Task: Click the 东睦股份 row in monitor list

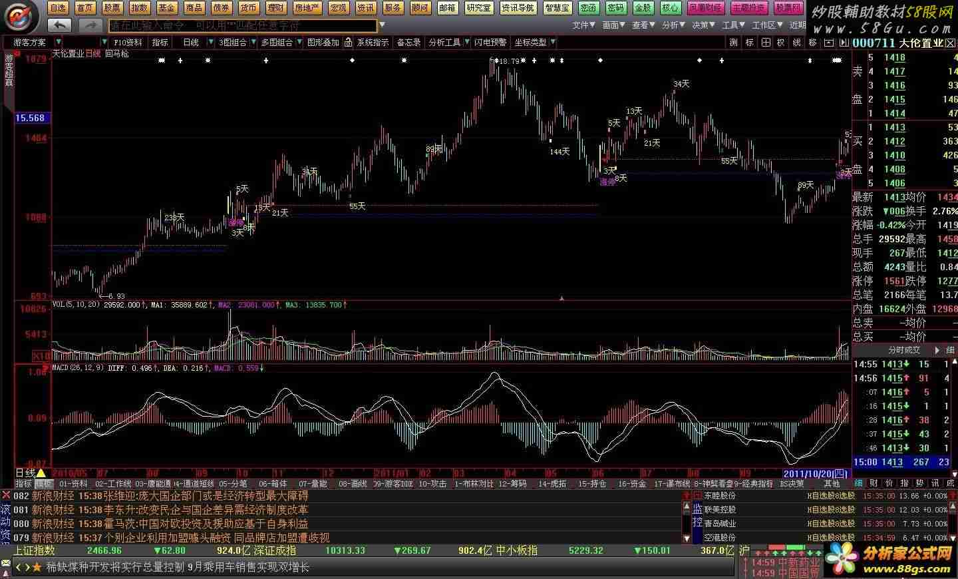Action: [825, 496]
